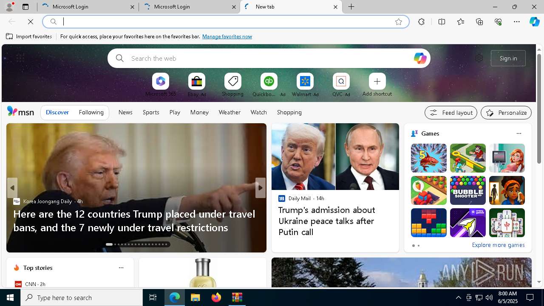Open apps grid launcher icon

tap(20, 58)
